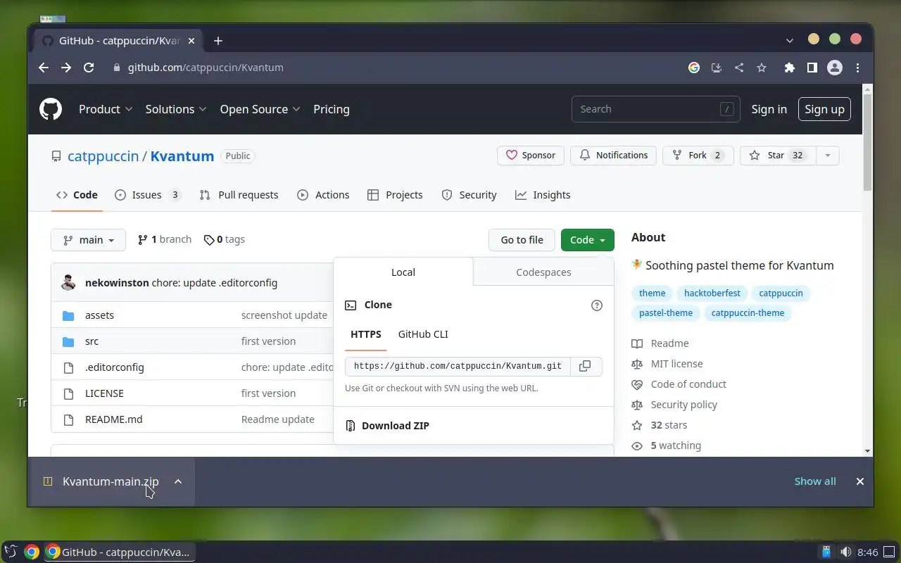901x563 pixels.
Task: Click the Notifications button
Action: coord(613,156)
